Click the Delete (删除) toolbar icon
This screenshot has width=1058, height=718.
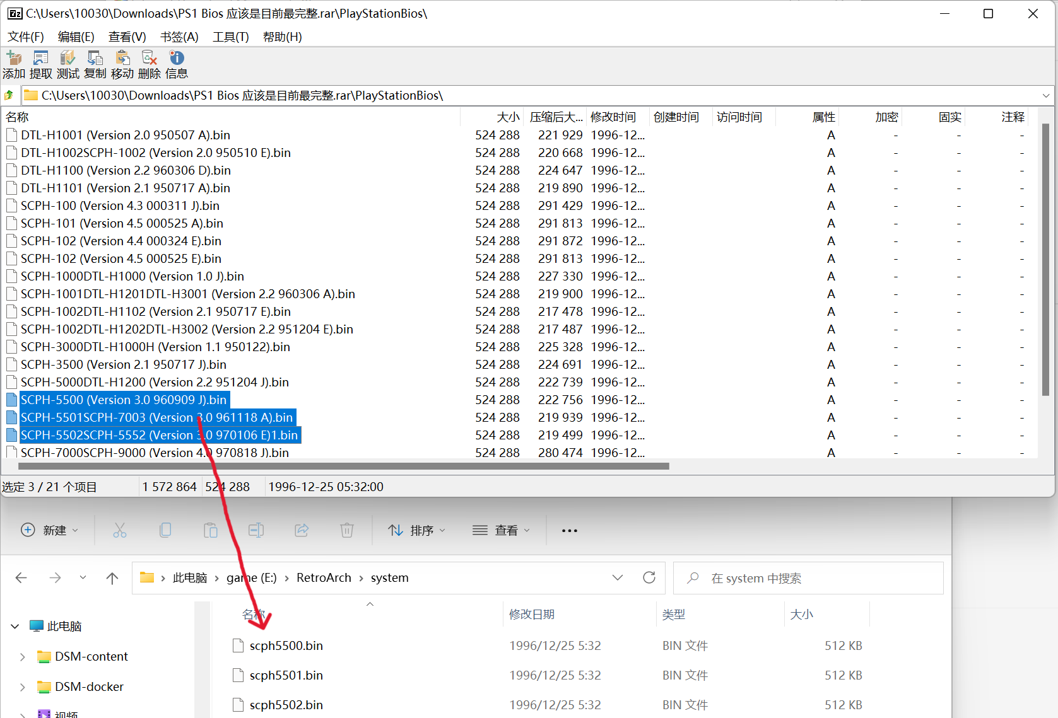tap(150, 58)
